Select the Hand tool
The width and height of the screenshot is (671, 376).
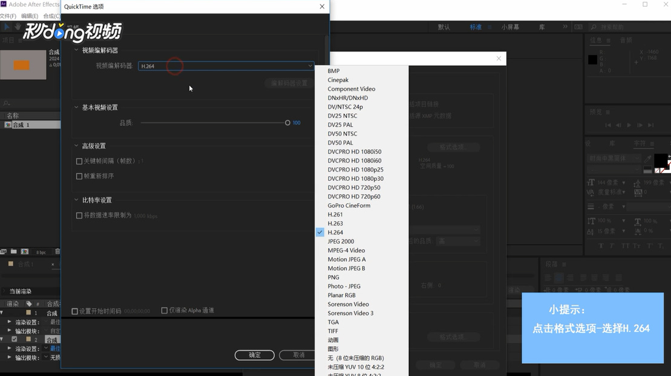coord(18,27)
